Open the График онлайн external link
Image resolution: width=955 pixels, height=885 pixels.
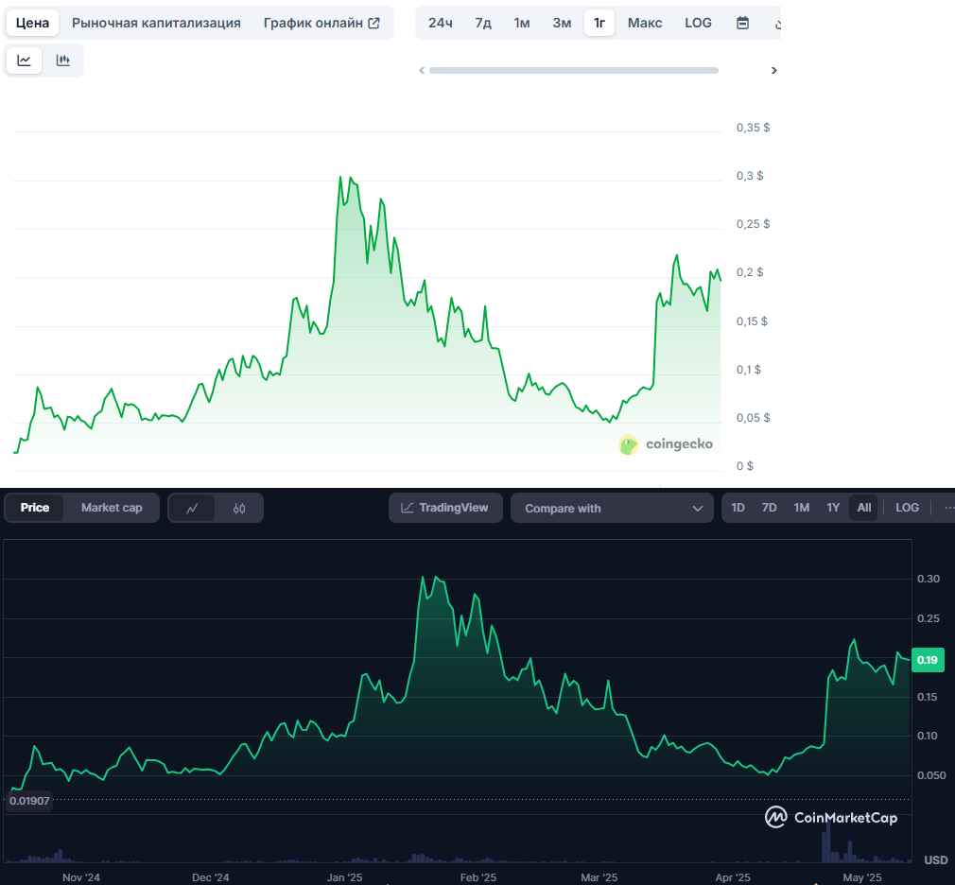(318, 22)
